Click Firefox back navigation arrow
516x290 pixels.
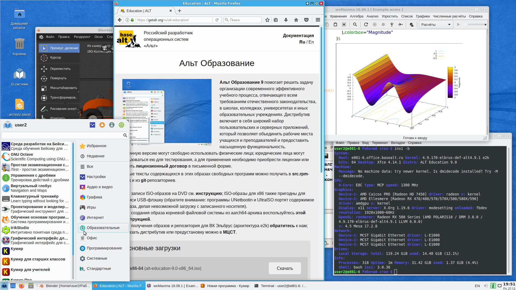point(120,20)
